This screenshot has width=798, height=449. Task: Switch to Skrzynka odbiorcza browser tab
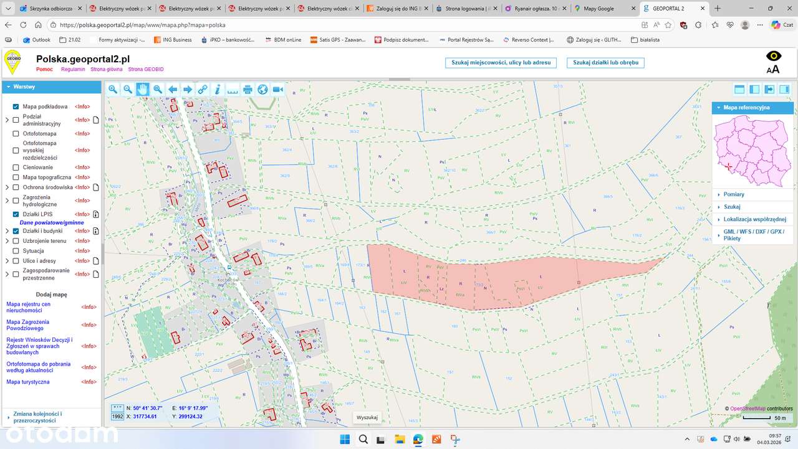pyautogui.click(x=51, y=9)
